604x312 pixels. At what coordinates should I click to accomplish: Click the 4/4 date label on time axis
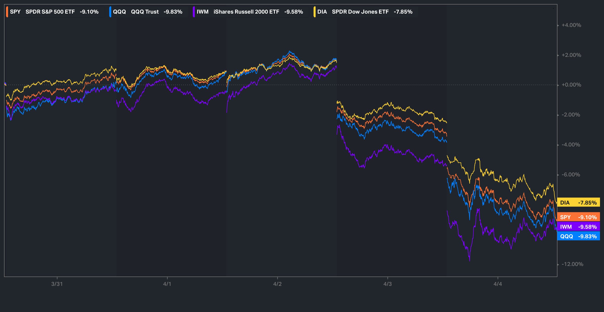[498, 284]
